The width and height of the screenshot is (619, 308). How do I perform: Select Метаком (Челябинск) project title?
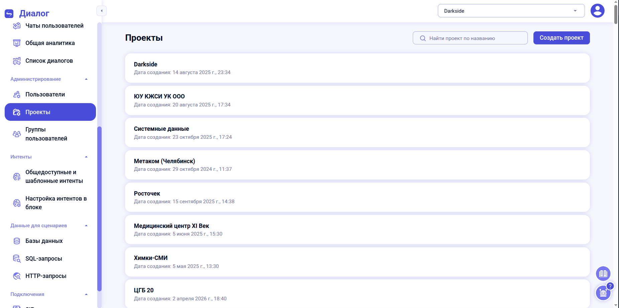click(x=164, y=161)
